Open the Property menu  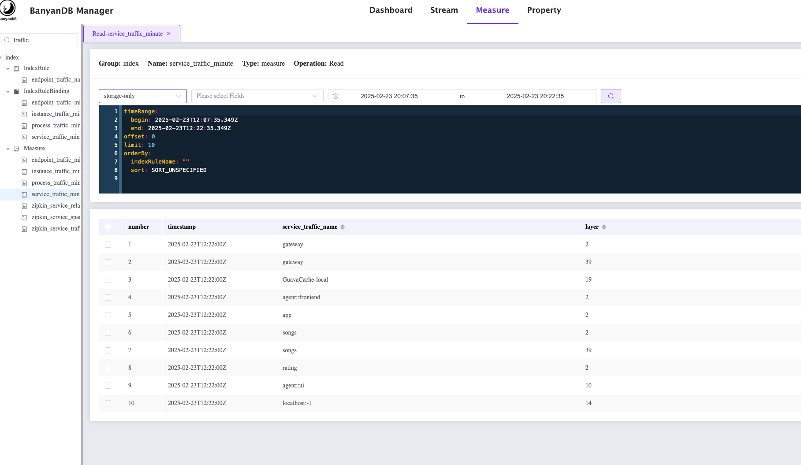(544, 10)
